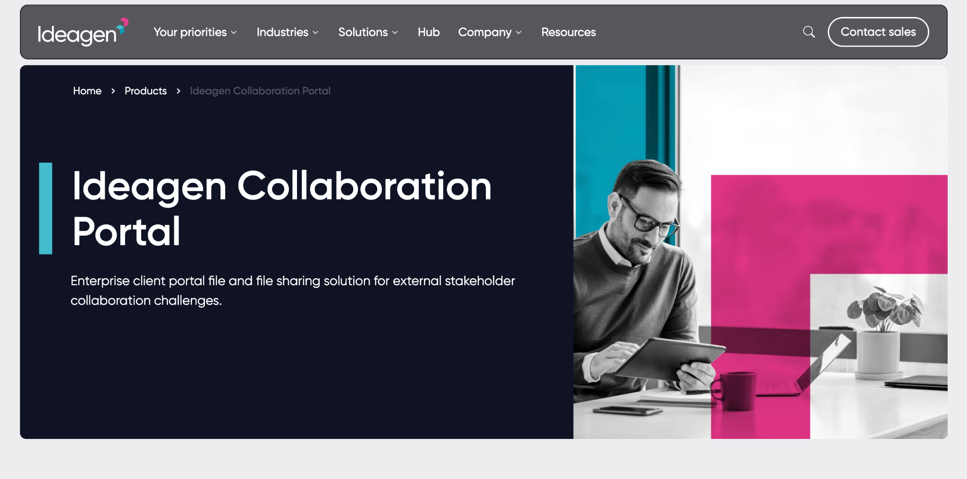This screenshot has height=479, width=967.
Task: Follow the Products breadcrumb link
Action: coord(145,91)
